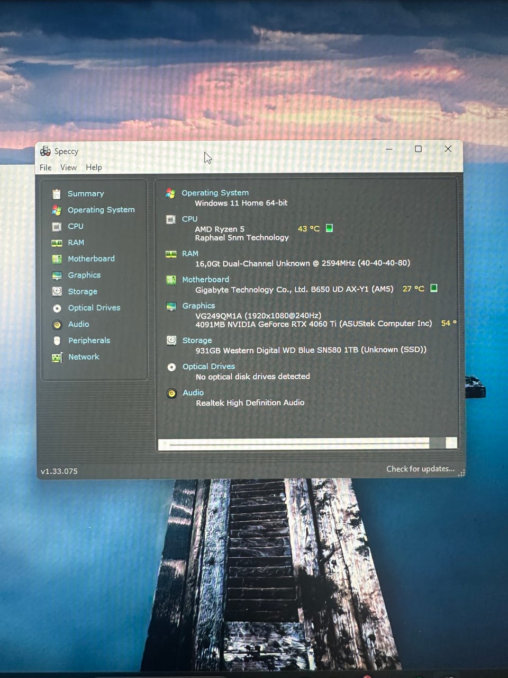
Task: Click the AMD Ryzen 5 text
Action: 220,229
